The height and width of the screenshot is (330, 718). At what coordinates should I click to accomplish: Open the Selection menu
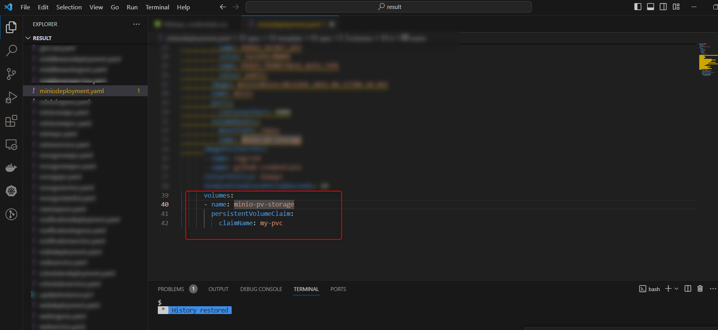[x=69, y=7]
